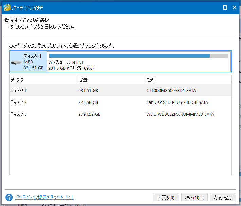Click the Partition Recovery app icon in title bar
The height and width of the screenshot is (206, 241).
point(6,7)
